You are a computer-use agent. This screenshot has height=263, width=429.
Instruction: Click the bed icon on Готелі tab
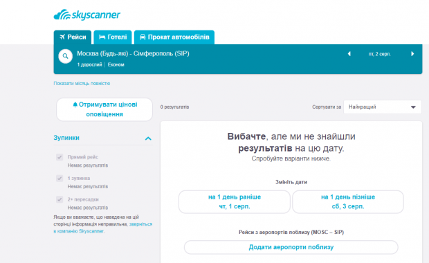(x=102, y=37)
